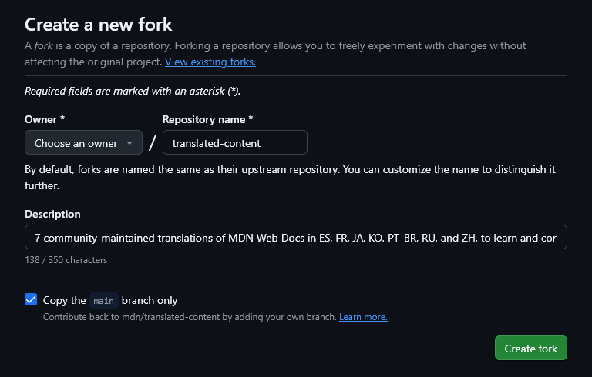Uncheck the copy main branch only checkbox
This screenshot has width=592, height=377.
tap(31, 300)
